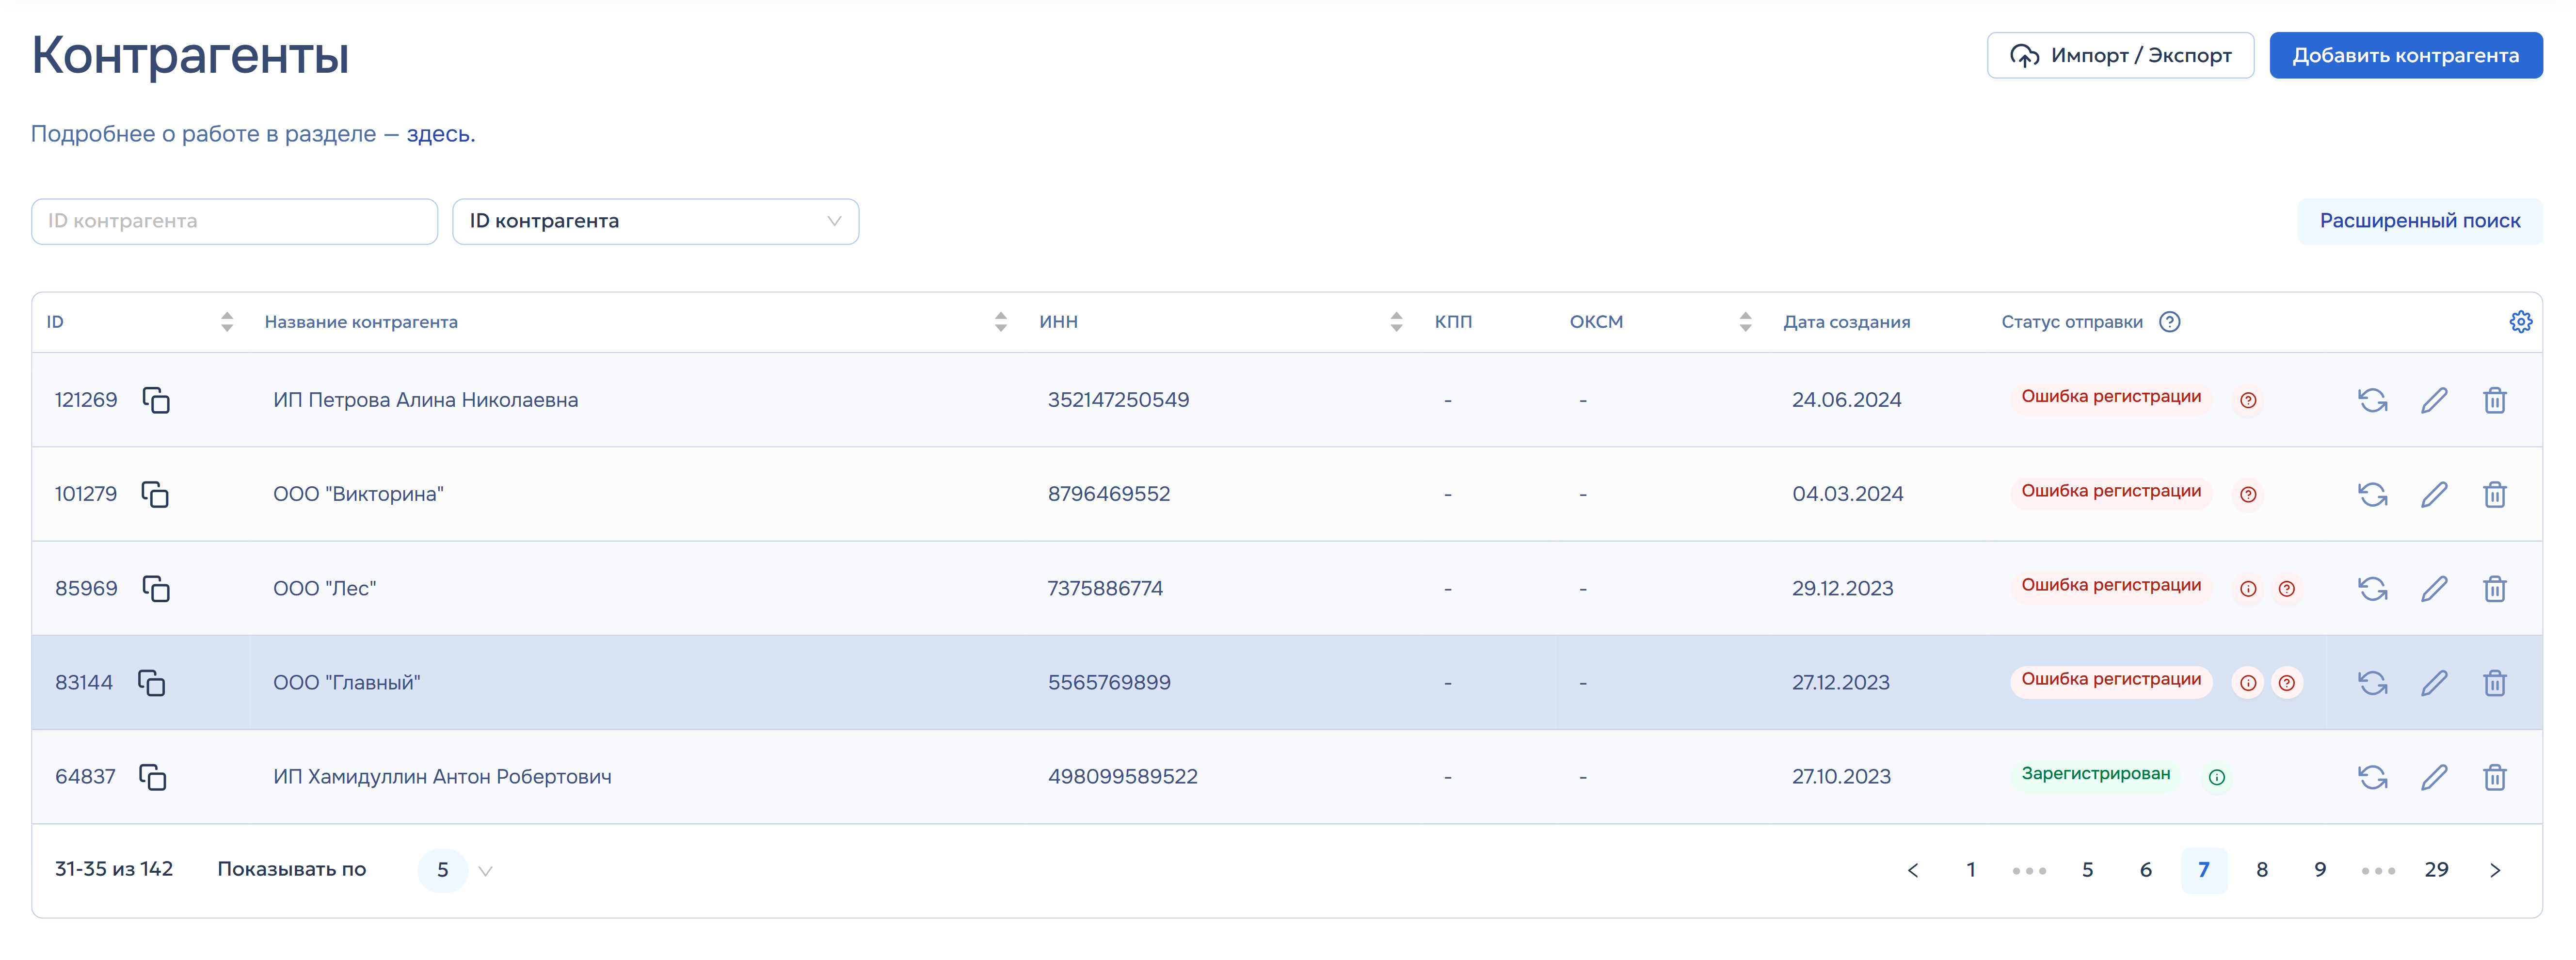
Task: Sort by Название контрагента column arrows
Action: coord(1001,321)
